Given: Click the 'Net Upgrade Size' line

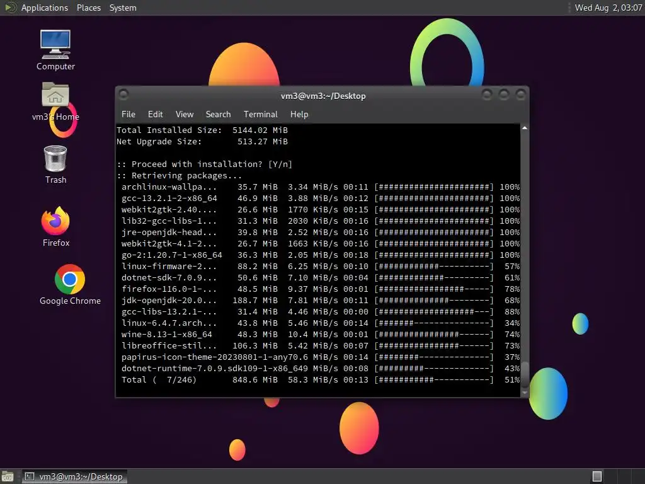Looking at the screenshot, I should click(x=202, y=142).
